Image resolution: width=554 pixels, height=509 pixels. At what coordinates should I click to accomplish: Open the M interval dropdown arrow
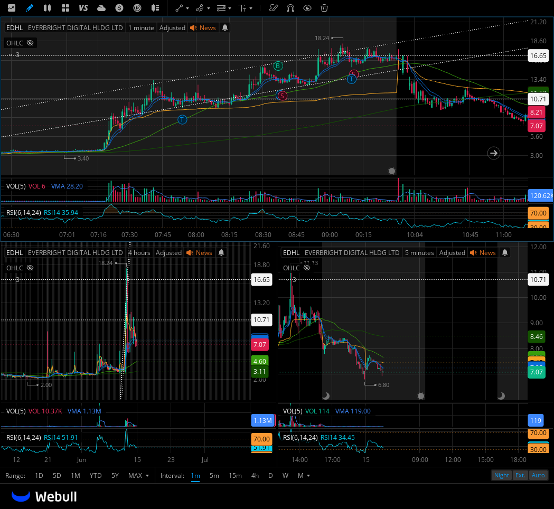308,476
